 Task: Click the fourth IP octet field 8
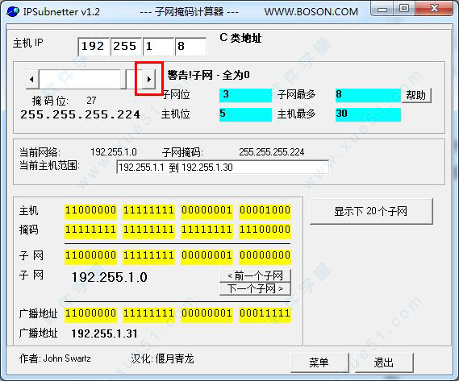click(x=191, y=47)
